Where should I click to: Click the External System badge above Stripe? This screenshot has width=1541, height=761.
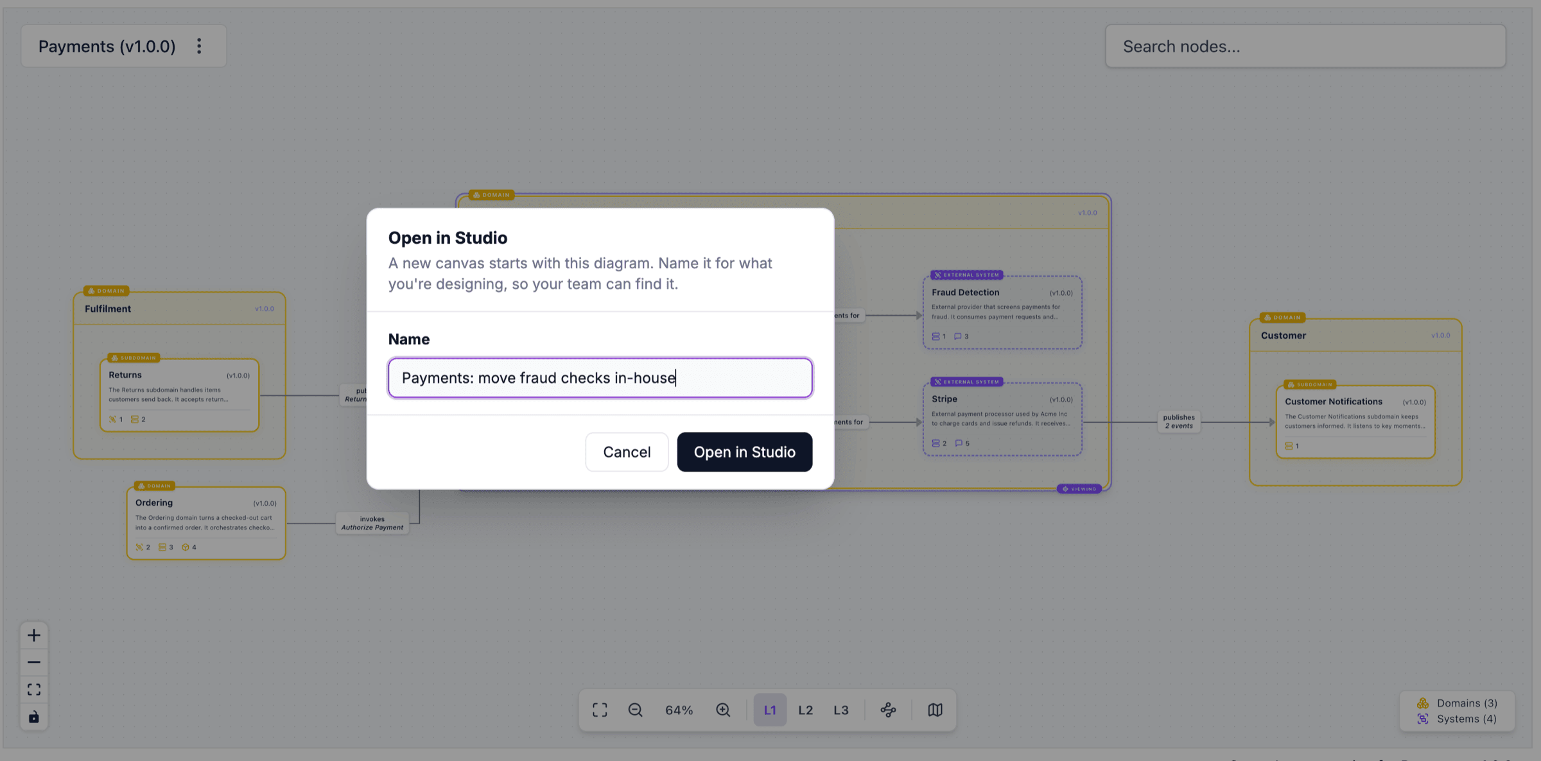(x=967, y=382)
